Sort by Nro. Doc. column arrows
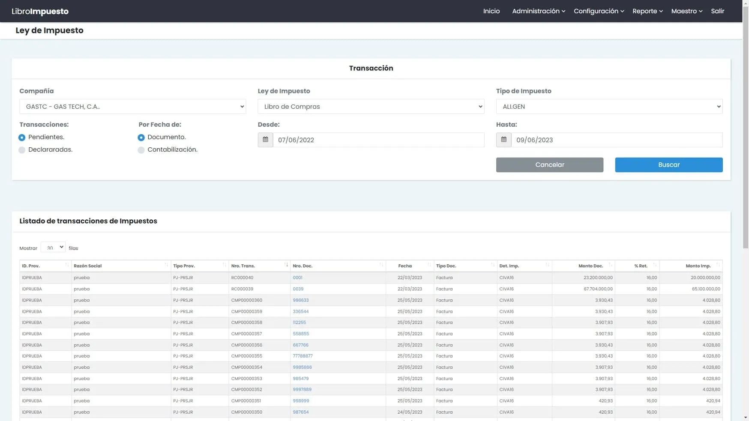Image resolution: width=749 pixels, height=421 pixels. coord(381,265)
